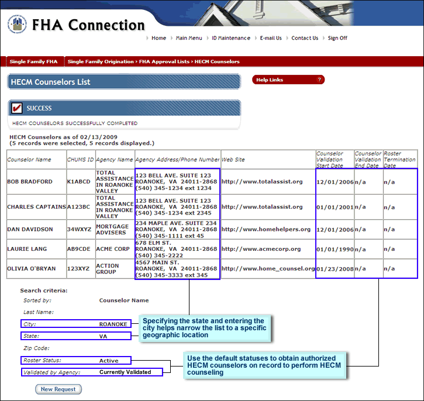The image size is (424, 401).
Task: Click FHA Approval Lists breadcrumb
Action: tap(164, 61)
